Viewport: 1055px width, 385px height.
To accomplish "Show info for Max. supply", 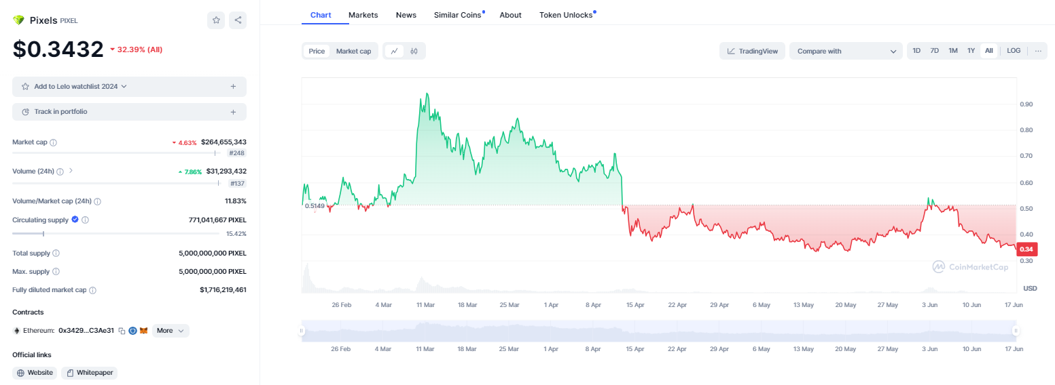I will click(56, 271).
